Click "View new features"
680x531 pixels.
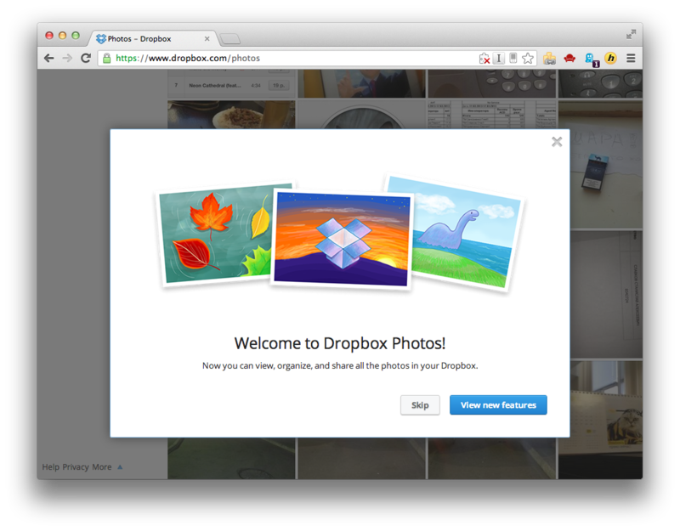pyautogui.click(x=498, y=404)
